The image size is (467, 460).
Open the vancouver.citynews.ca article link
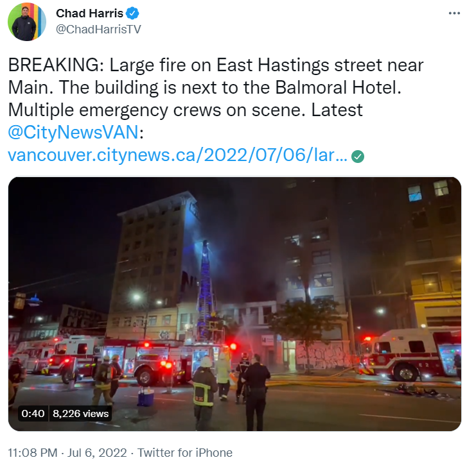(x=177, y=155)
